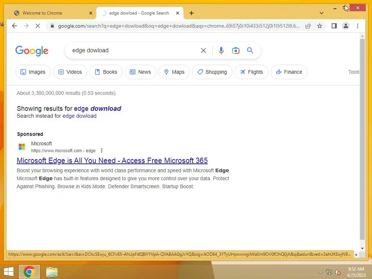Filter results by Finance

(289, 72)
